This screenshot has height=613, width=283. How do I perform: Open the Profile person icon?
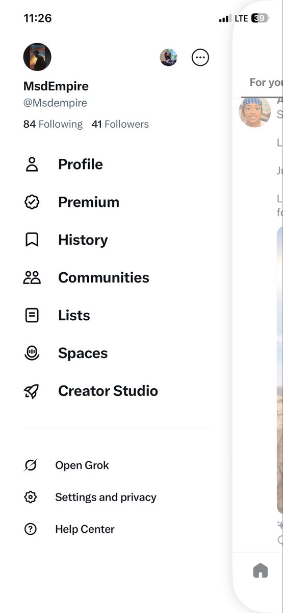[x=32, y=164]
